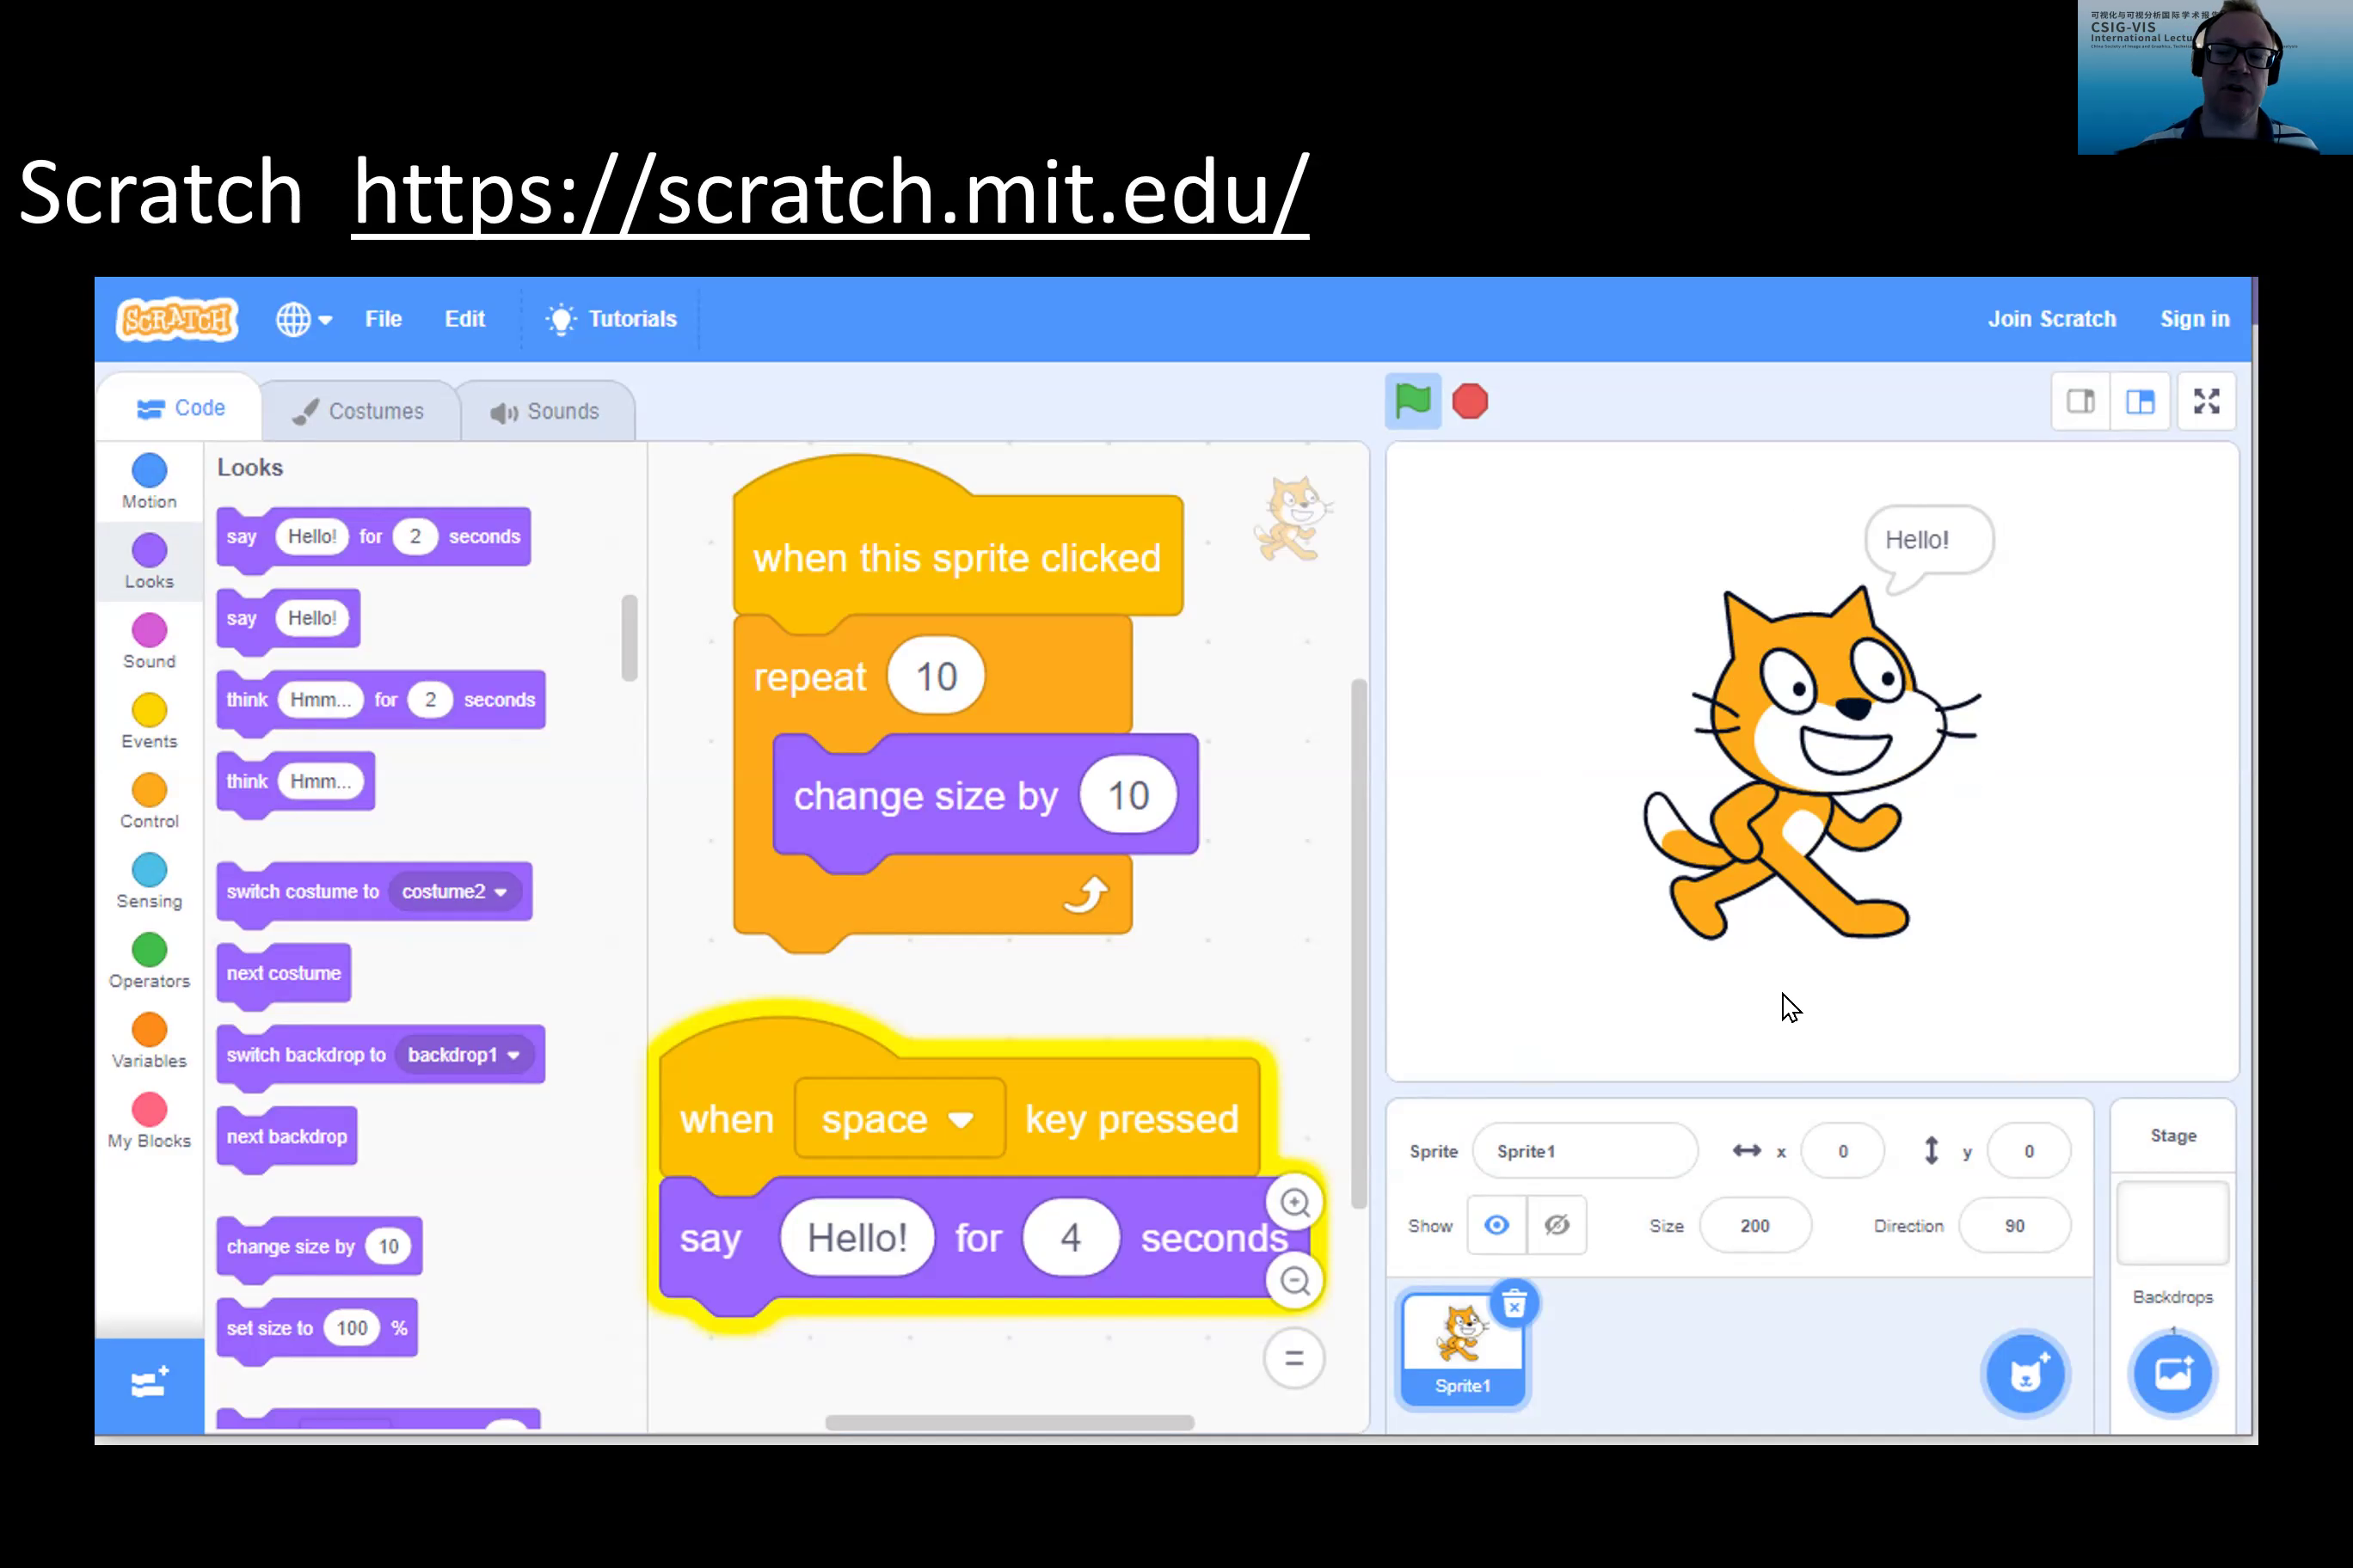Switch to small stage layout
Viewport: 2353px width, 1568px height.
2081,402
